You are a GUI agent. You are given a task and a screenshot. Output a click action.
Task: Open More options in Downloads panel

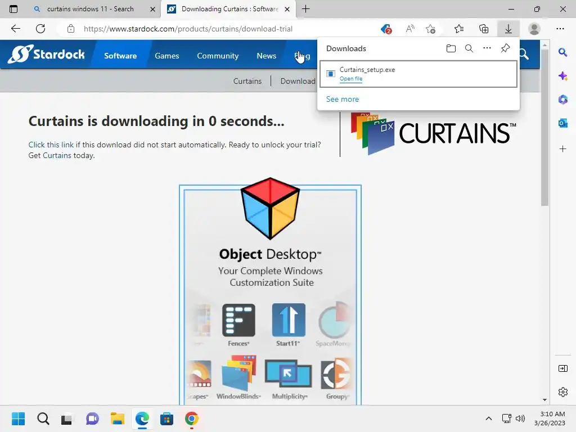(487, 48)
